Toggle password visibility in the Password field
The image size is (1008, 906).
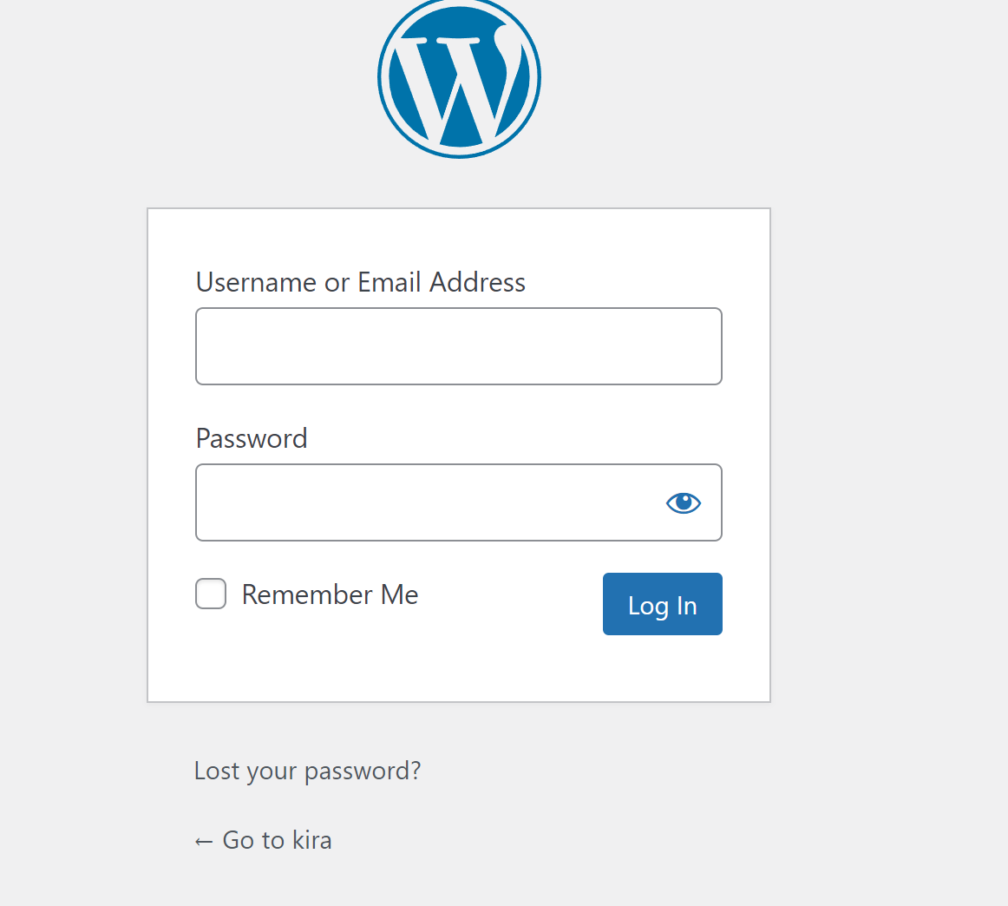684,502
